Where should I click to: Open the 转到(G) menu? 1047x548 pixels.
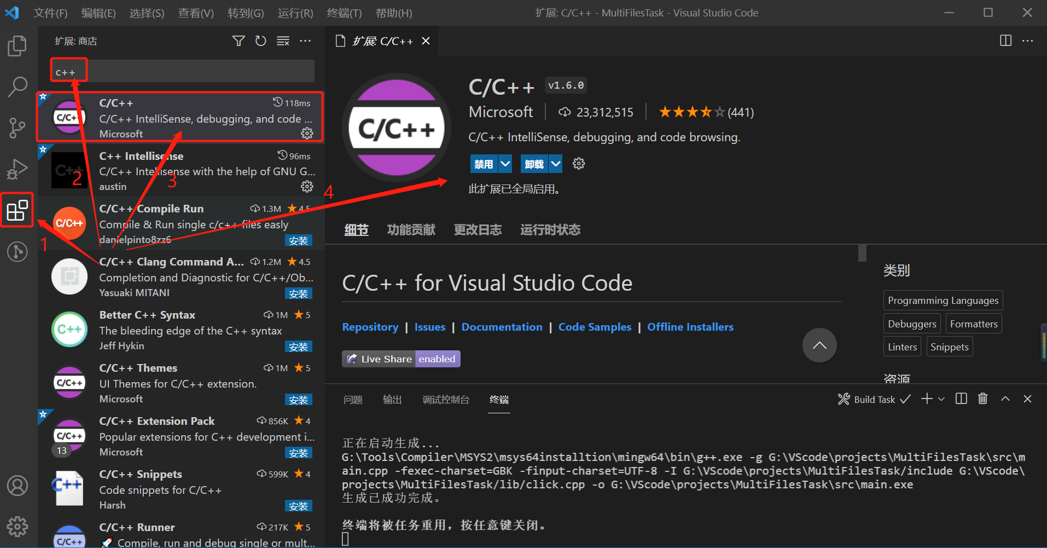point(246,13)
